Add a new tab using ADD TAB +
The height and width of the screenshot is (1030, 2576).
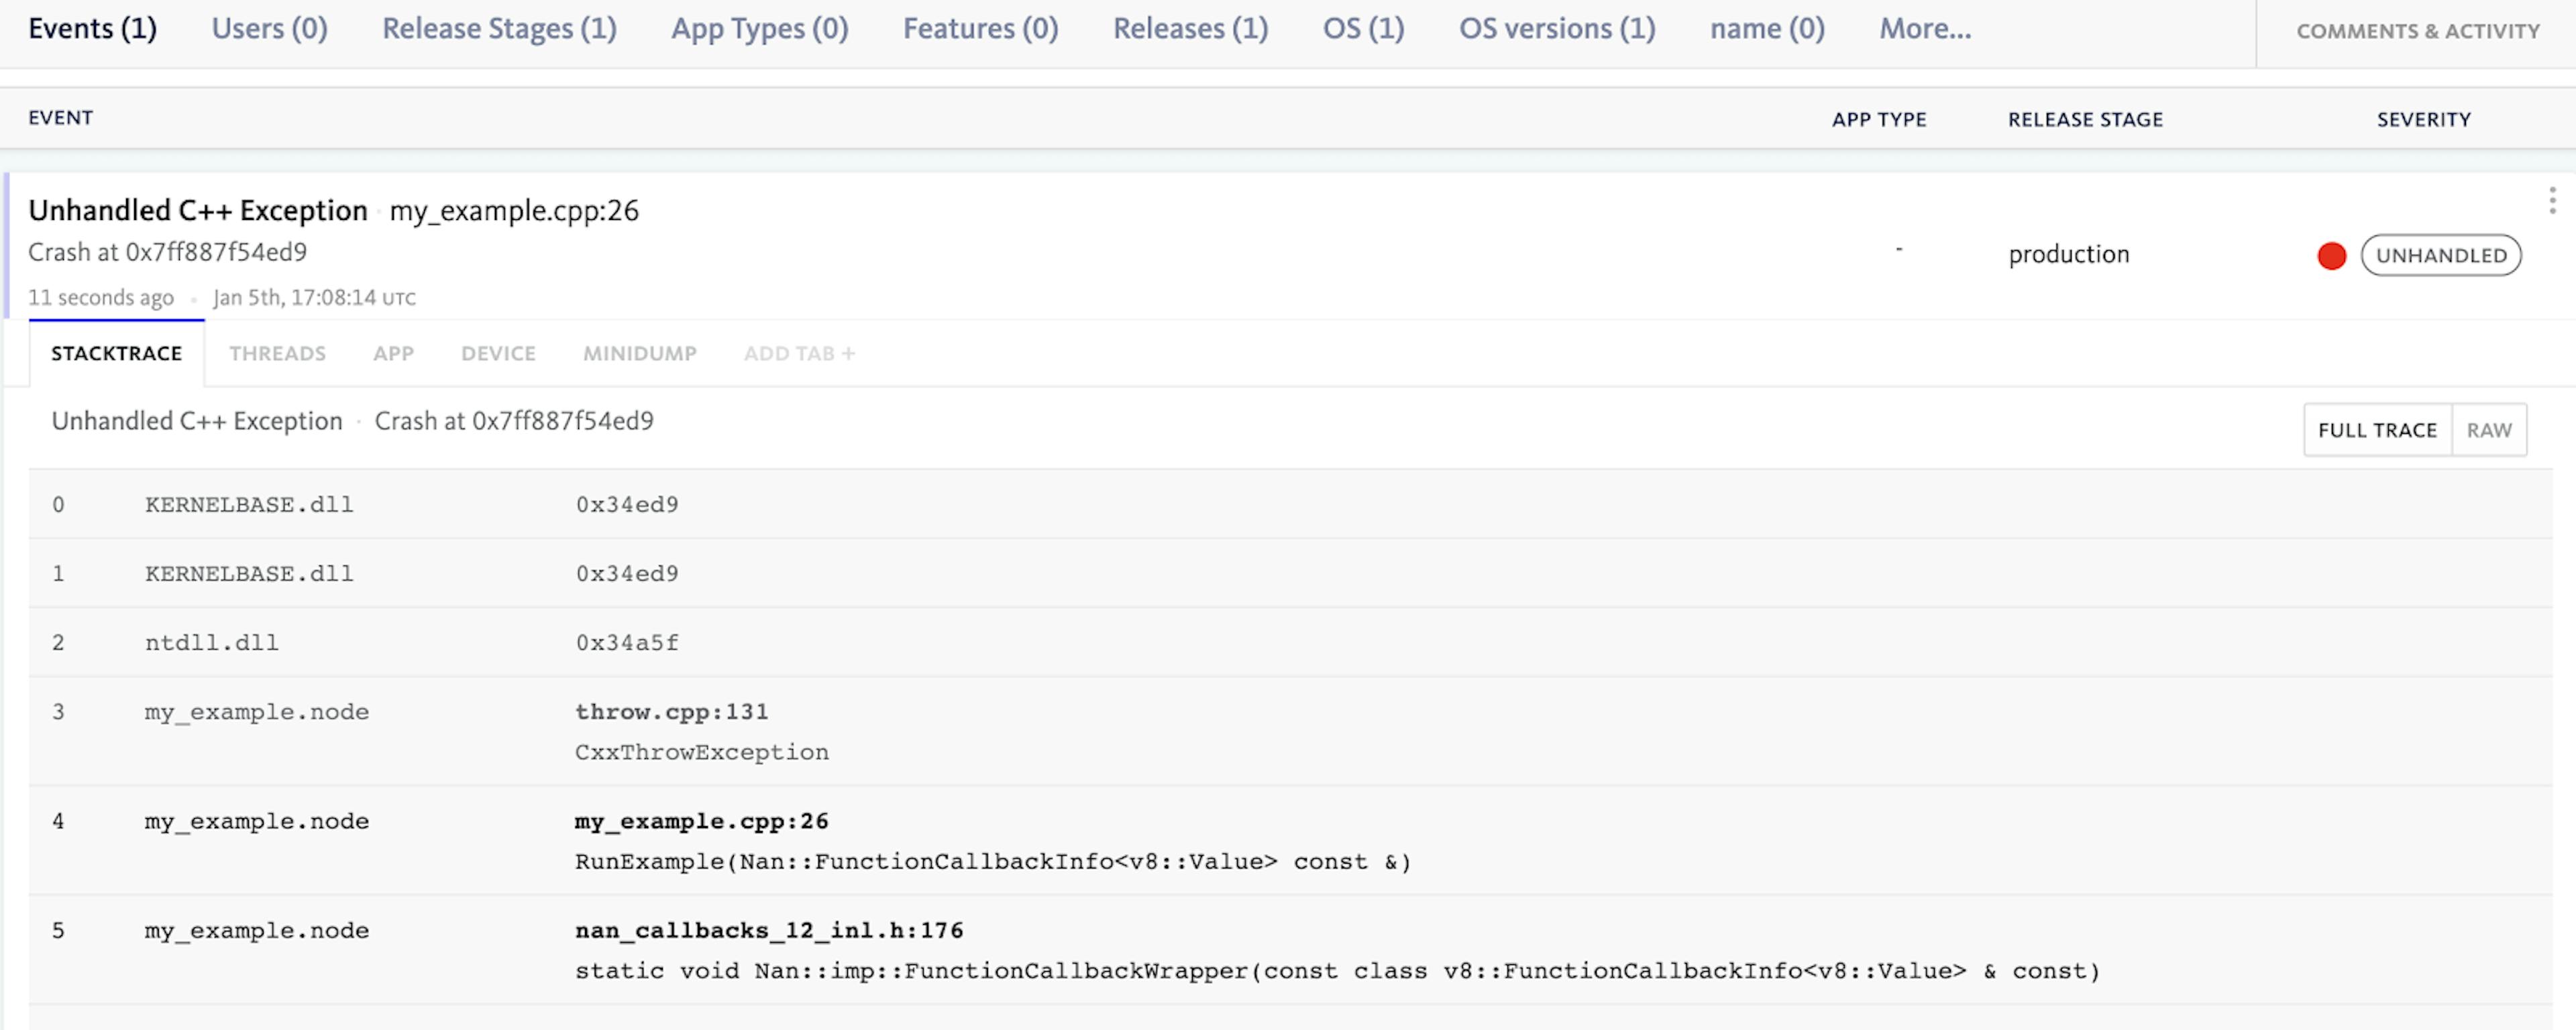point(797,353)
